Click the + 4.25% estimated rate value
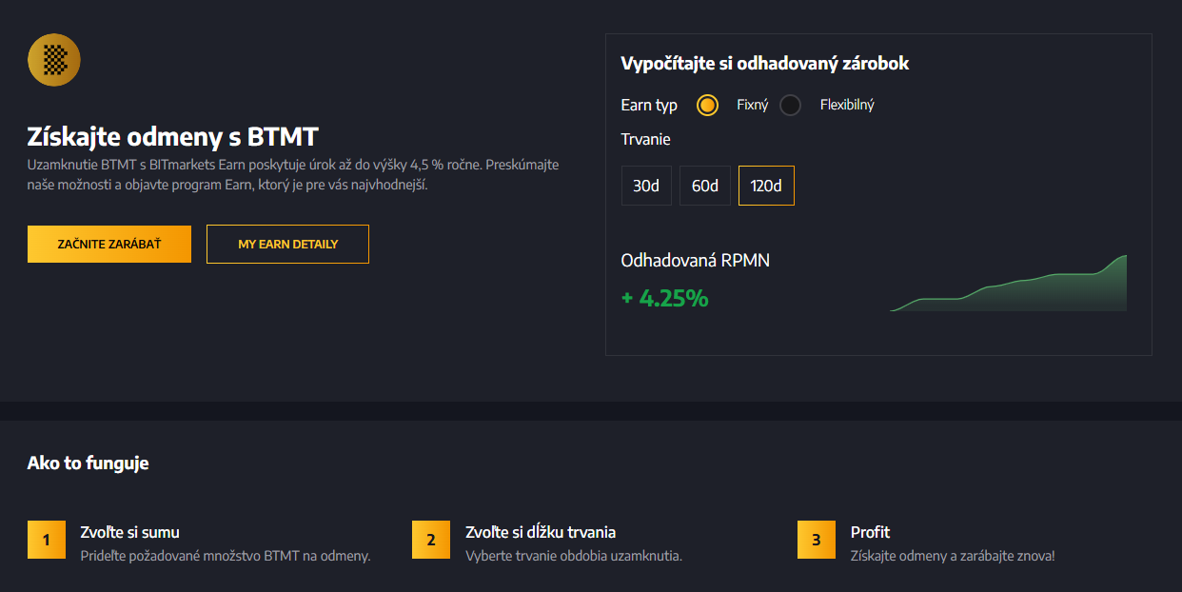 click(664, 298)
